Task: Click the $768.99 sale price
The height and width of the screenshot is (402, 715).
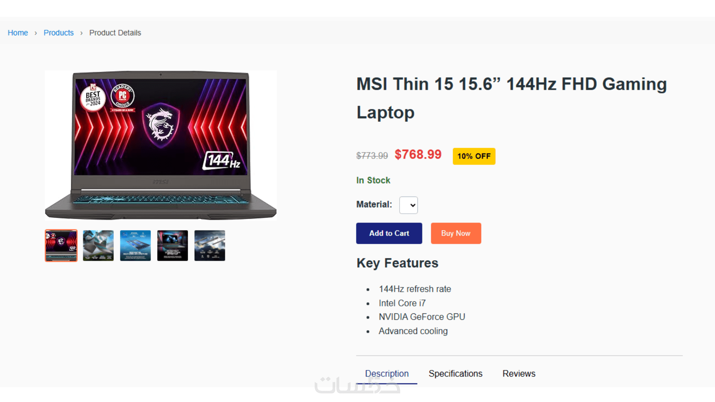Action: click(418, 154)
